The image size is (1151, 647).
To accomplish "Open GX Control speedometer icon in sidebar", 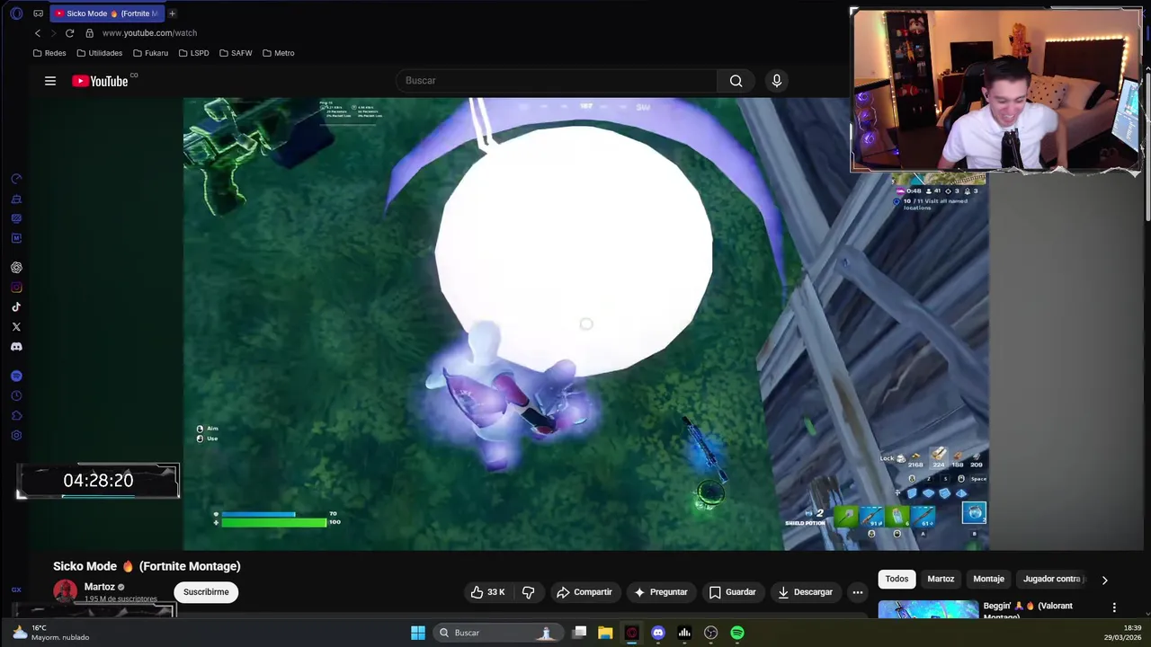I will [16, 180].
